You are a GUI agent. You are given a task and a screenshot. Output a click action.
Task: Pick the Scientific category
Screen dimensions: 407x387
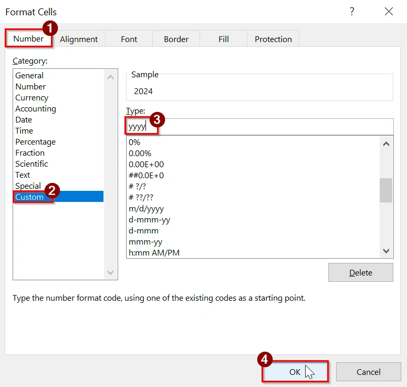point(32,164)
